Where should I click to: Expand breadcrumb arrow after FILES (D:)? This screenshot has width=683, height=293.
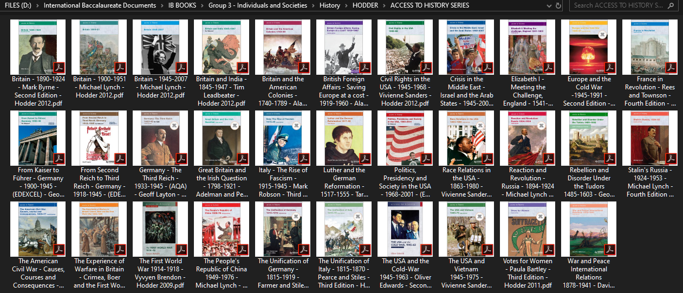pyautogui.click(x=37, y=5)
